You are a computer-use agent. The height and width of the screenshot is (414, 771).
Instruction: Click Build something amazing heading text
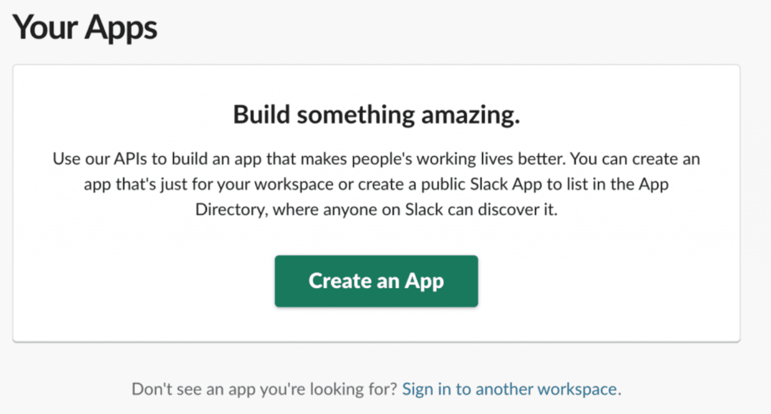pyautogui.click(x=376, y=114)
